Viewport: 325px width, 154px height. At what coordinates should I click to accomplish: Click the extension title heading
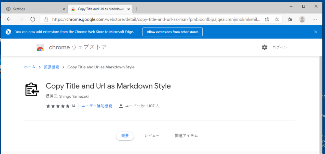click(108, 86)
